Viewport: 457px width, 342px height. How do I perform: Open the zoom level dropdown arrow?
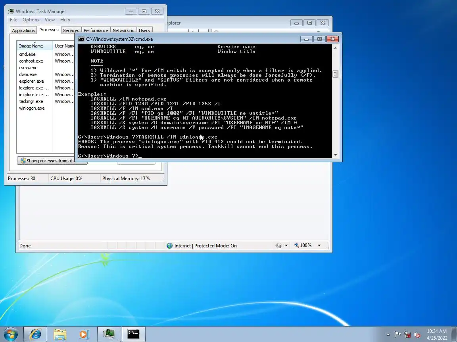click(319, 245)
